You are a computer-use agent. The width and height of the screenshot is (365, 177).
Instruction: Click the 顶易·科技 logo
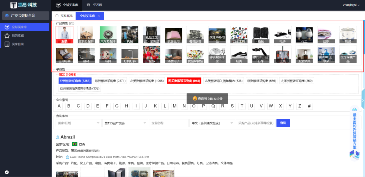pyautogui.click(x=24, y=5)
